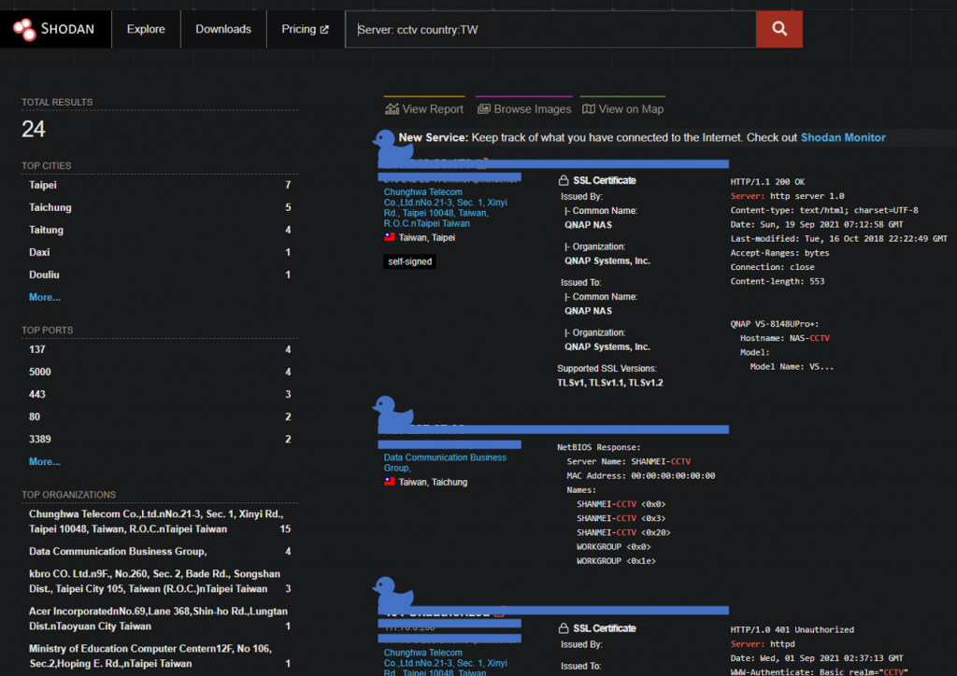This screenshot has width=957, height=676.
Task: Click Content-length: 553 line
Action: (x=777, y=281)
